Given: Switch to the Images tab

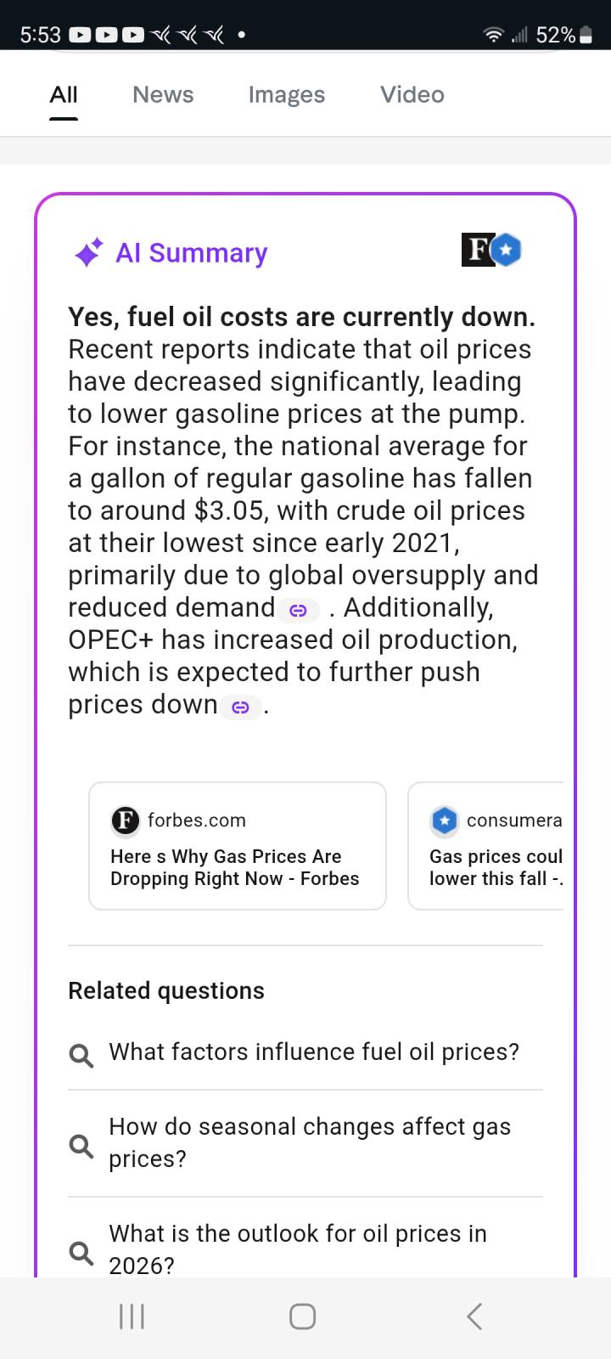Looking at the screenshot, I should point(286,95).
